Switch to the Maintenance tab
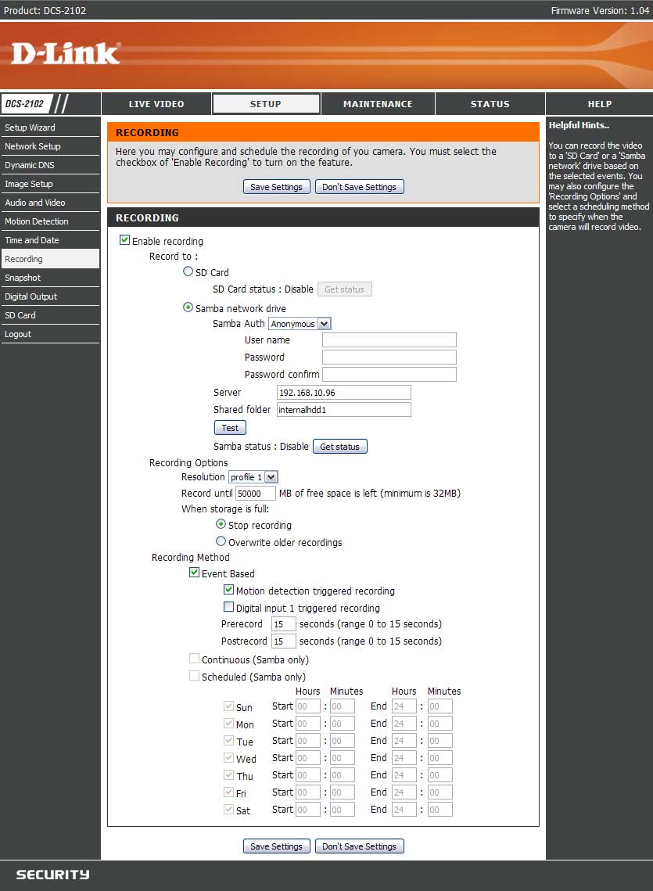Screen dimensions: 653x891 pos(378,104)
